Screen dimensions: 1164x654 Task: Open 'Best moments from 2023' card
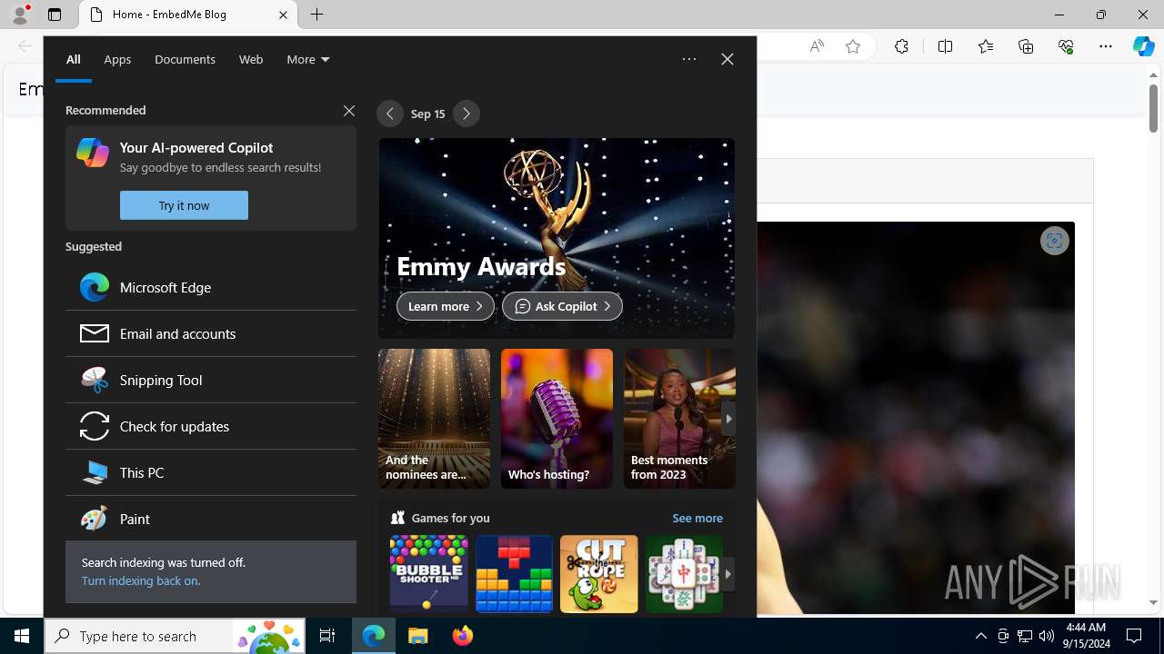(678, 419)
